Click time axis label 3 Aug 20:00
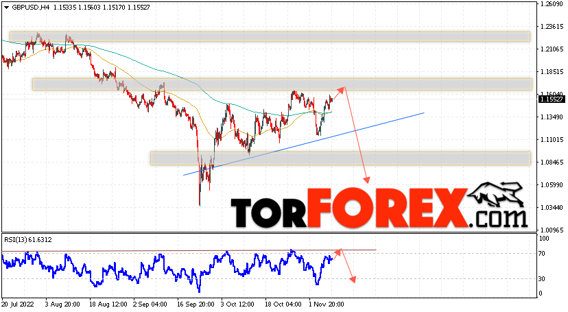The width and height of the screenshot is (568, 312). click(x=62, y=304)
